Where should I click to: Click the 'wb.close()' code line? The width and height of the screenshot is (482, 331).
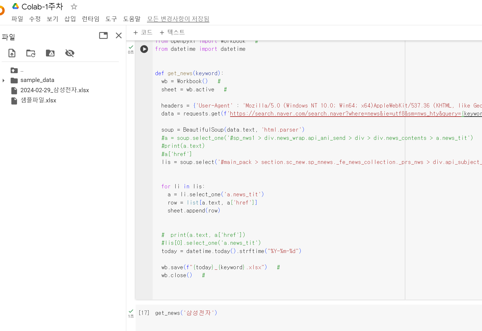pos(177,275)
